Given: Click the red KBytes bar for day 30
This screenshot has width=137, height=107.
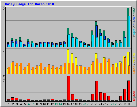Looking at the screenshot, I should point(125,95).
